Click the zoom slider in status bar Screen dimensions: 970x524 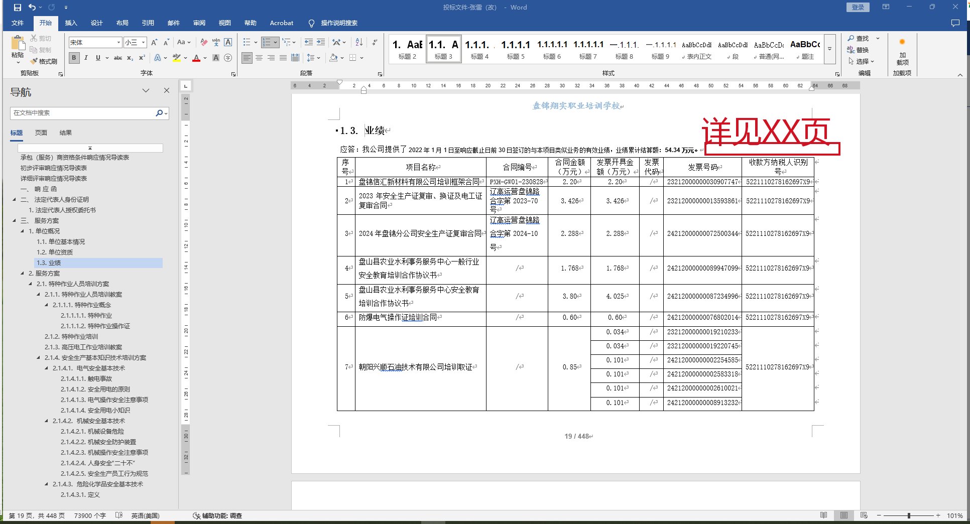pos(909,515)
